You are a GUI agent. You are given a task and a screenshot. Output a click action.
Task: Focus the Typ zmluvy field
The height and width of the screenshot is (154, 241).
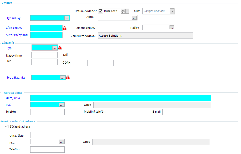point(47,18)
